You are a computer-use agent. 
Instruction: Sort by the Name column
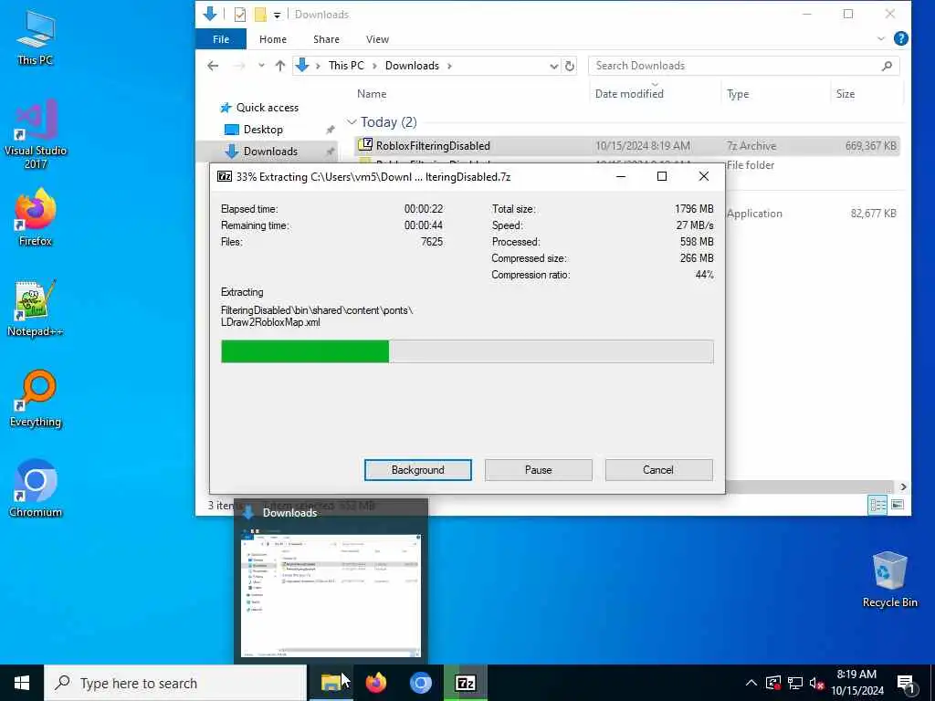(372, 94)
